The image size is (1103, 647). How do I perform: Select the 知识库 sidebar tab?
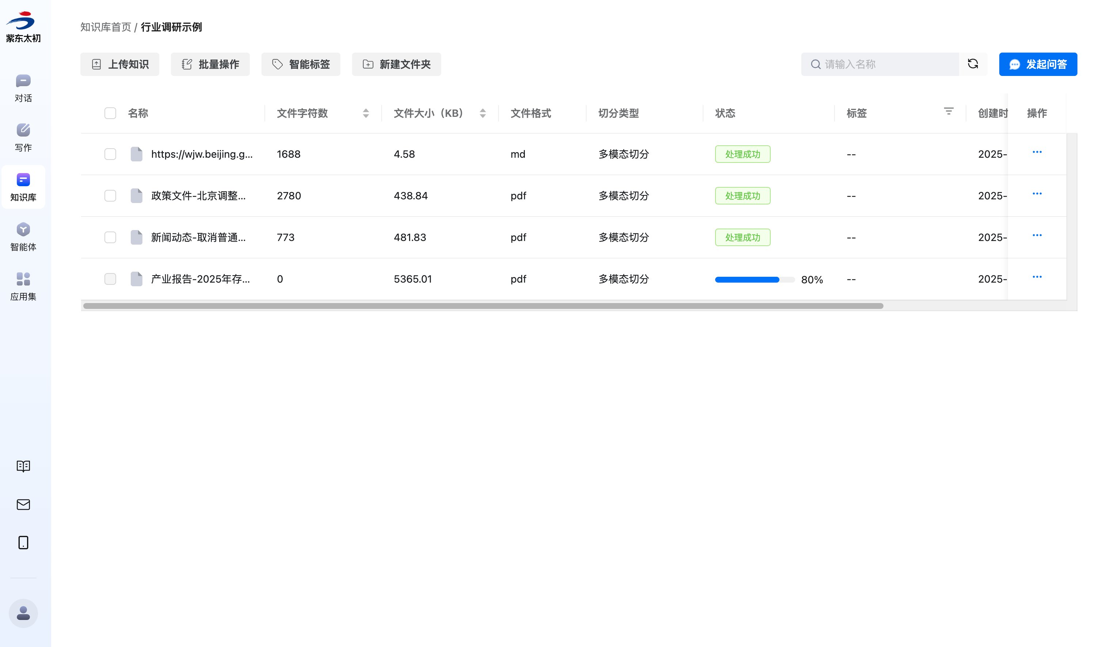(x=23, y=187)
